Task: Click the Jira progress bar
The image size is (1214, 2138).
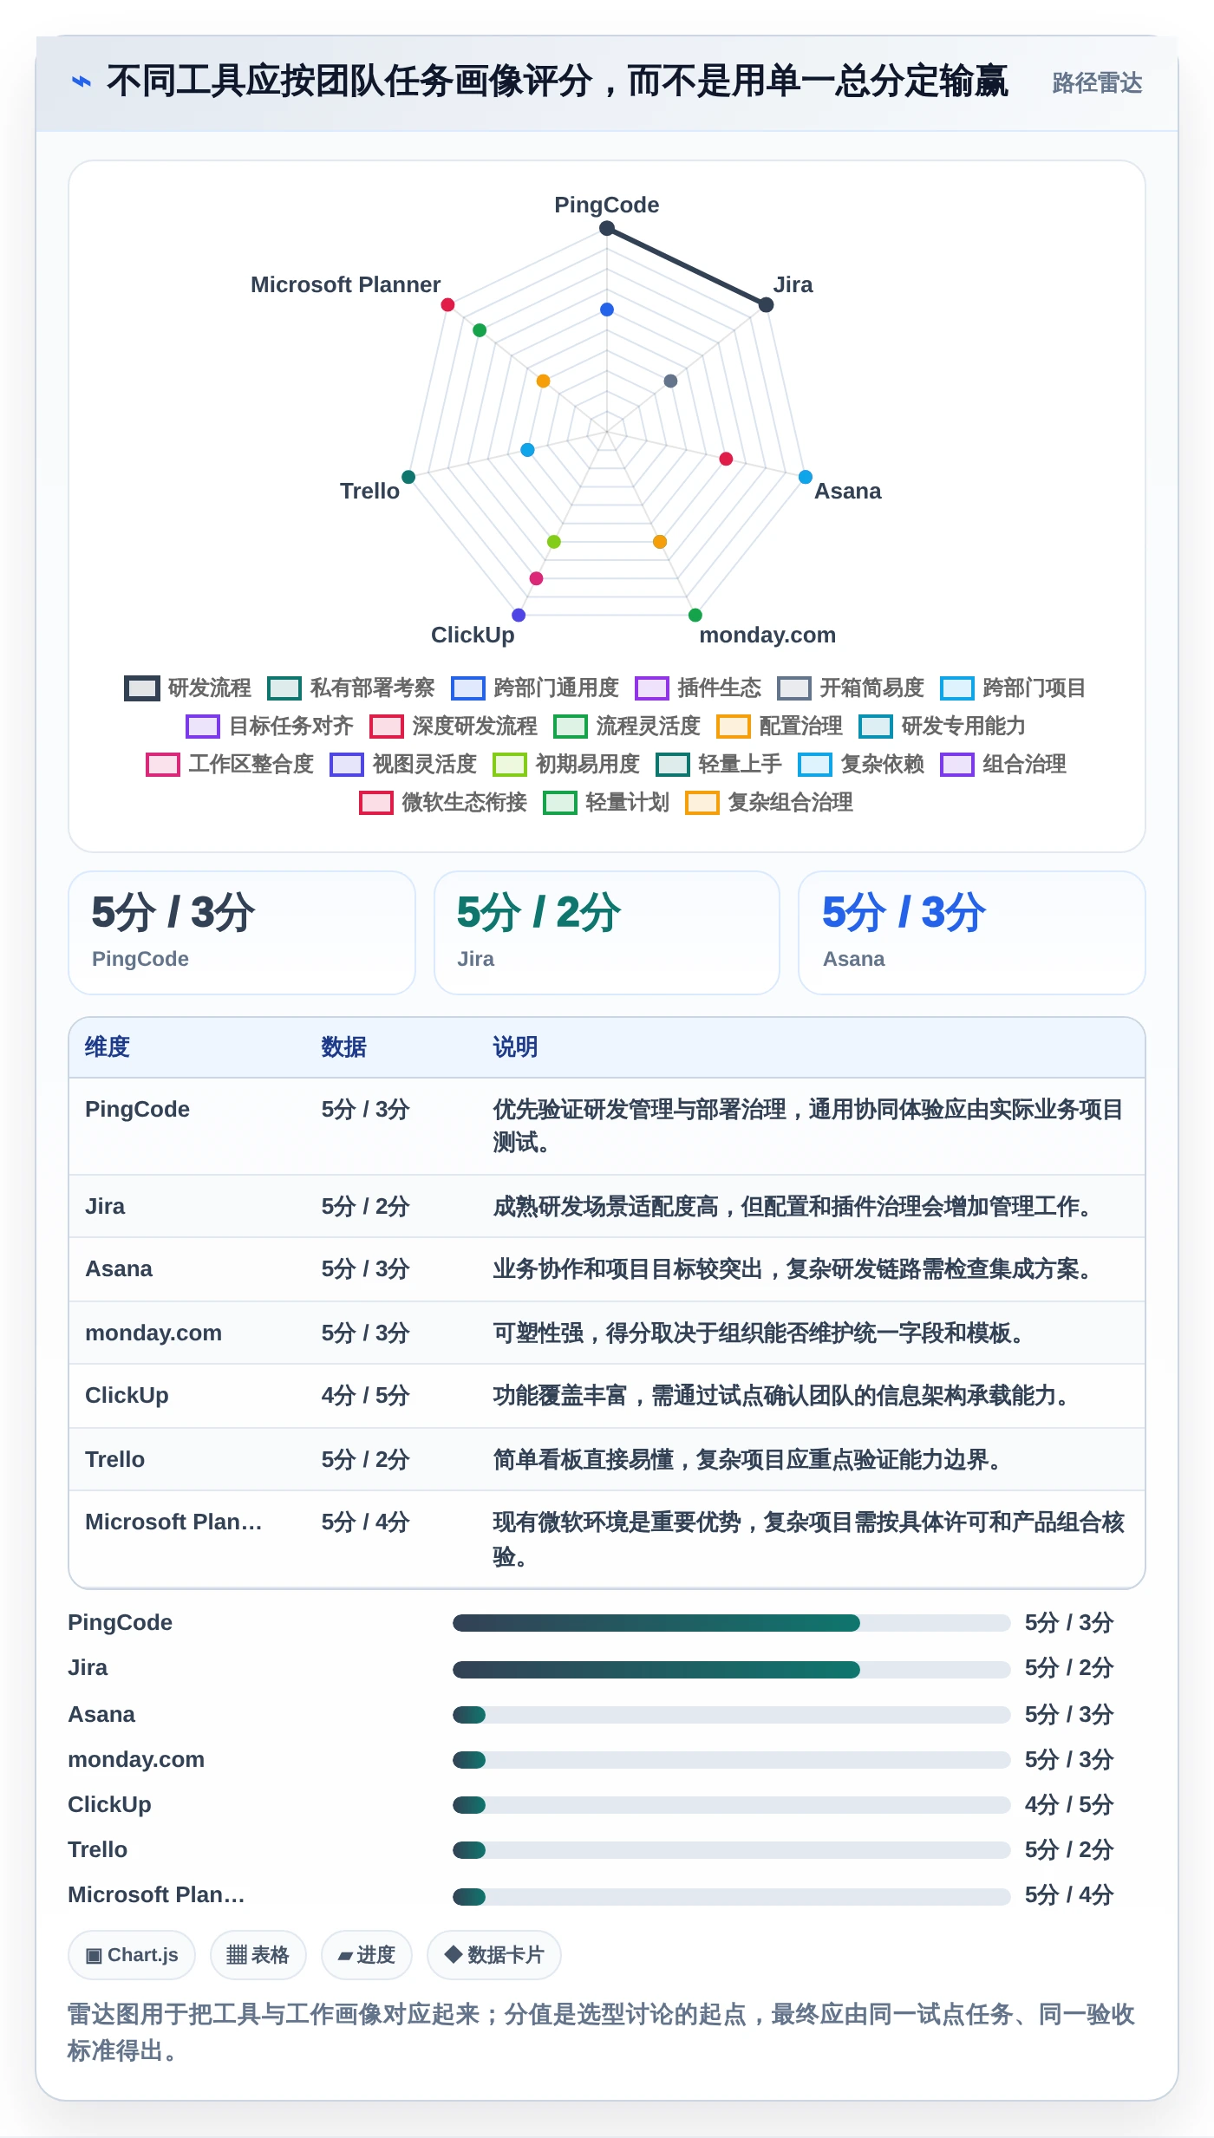Action: [731, 1669]
